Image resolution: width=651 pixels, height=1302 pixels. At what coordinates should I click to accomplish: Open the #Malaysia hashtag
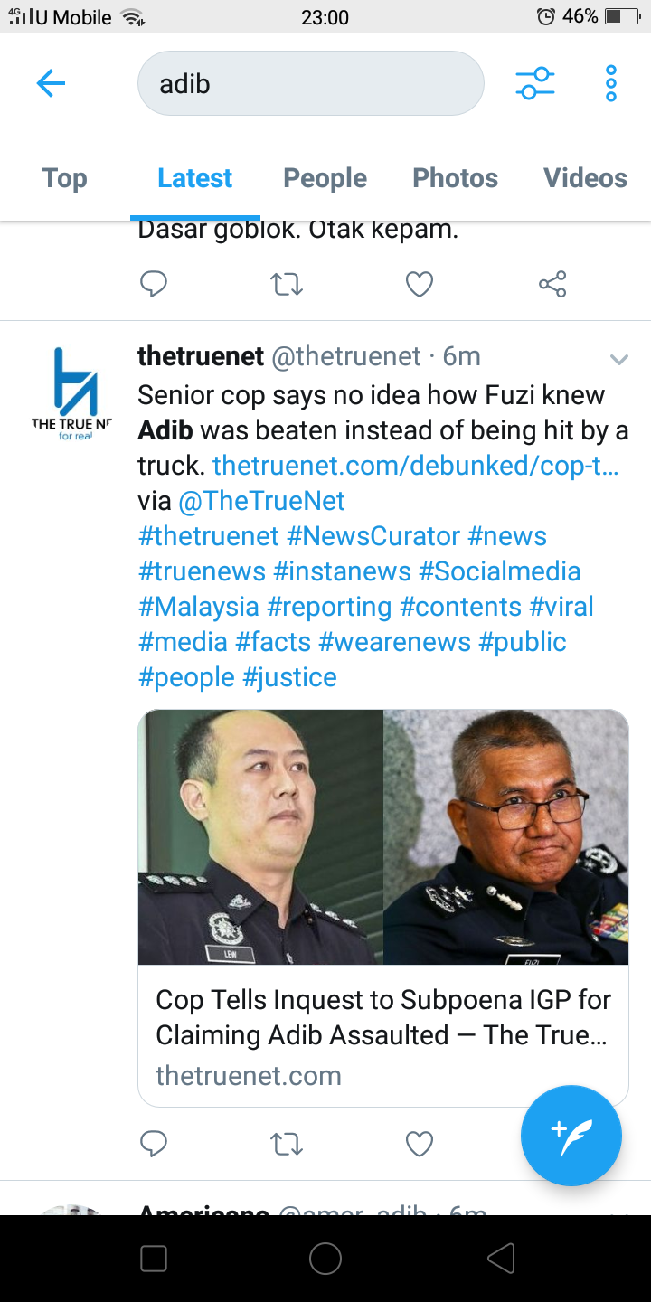click(x=198, y=607)
